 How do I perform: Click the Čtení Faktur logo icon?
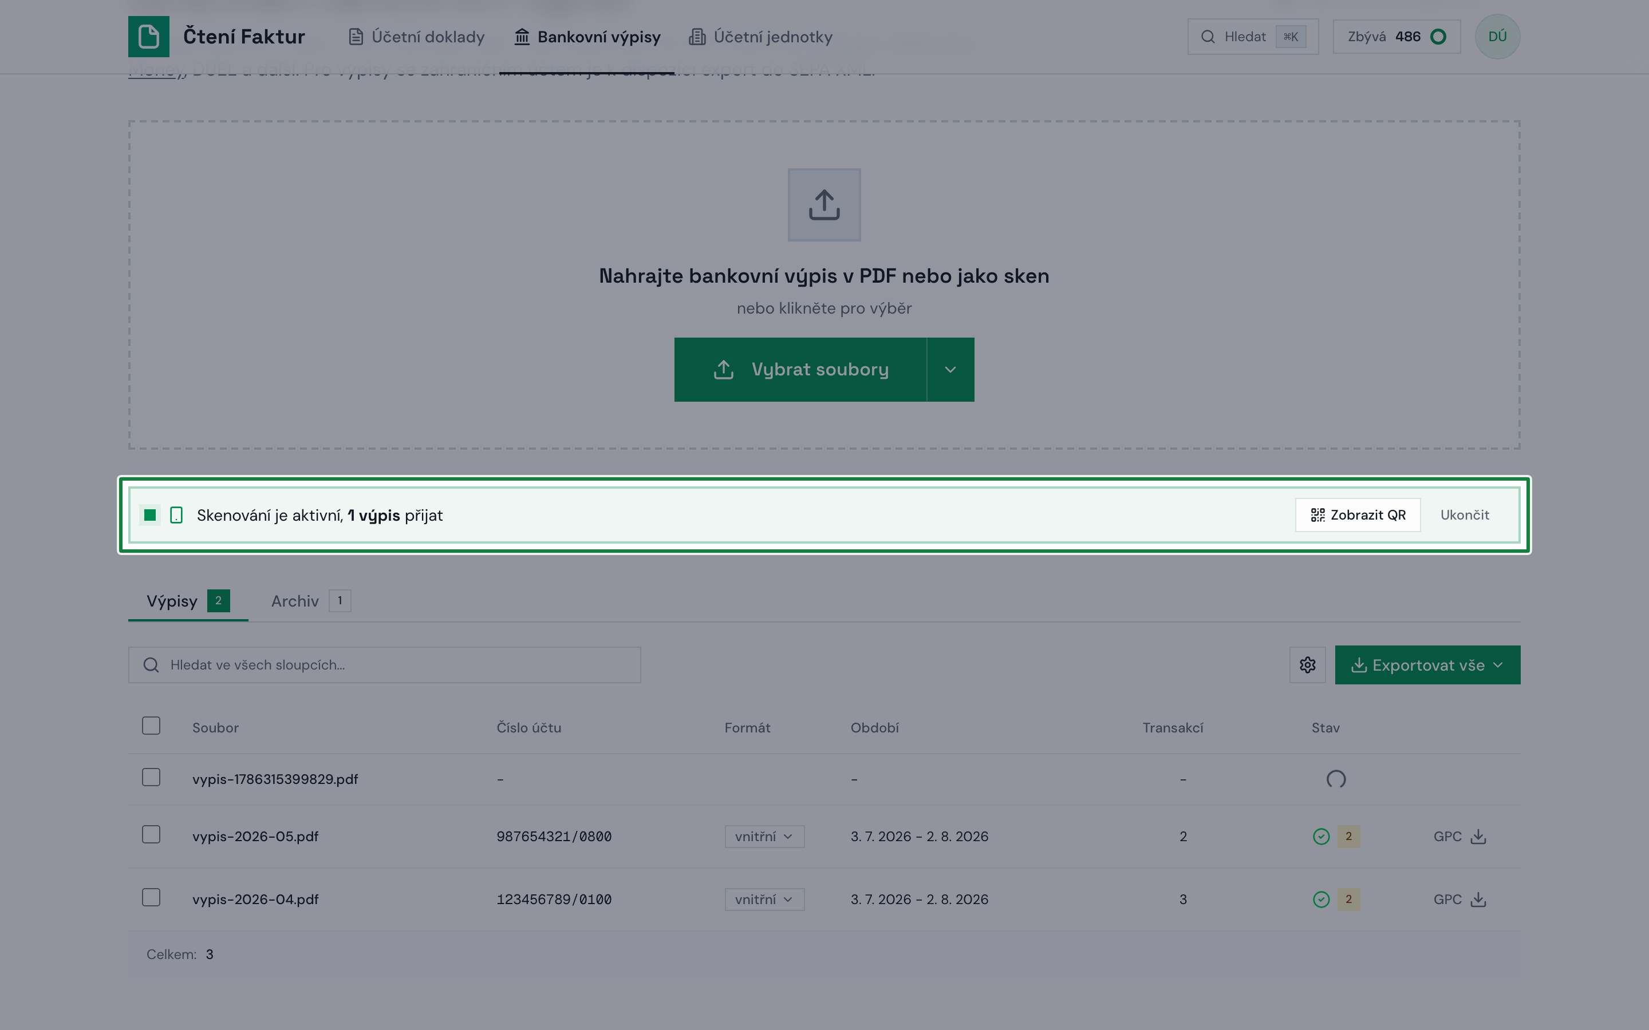click(148, 37)
